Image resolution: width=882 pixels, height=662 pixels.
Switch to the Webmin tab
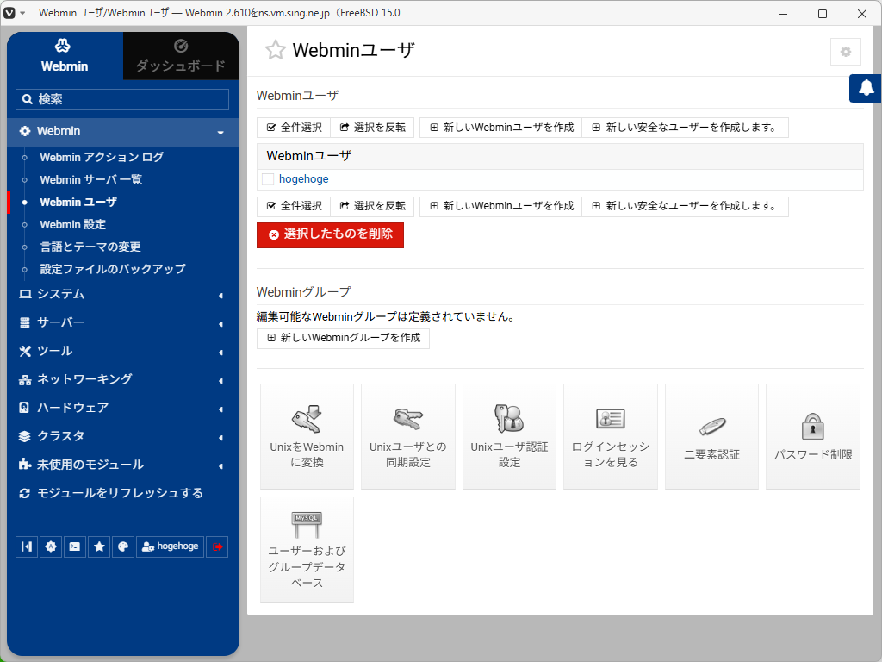[x=65, y=56]
